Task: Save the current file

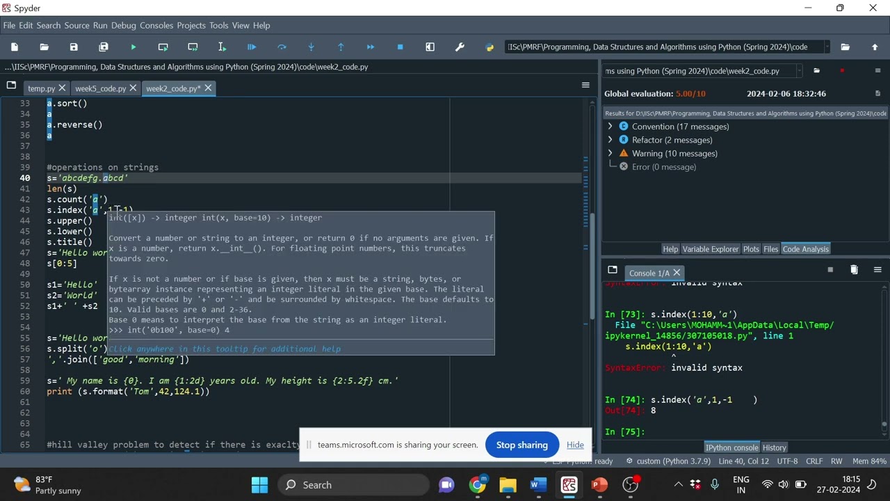Action: tap(74, 47)
